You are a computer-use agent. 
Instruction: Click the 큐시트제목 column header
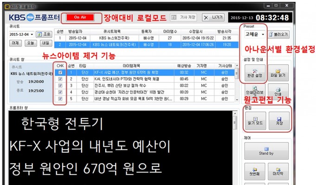pyautogui.click(x=115, y=31)
